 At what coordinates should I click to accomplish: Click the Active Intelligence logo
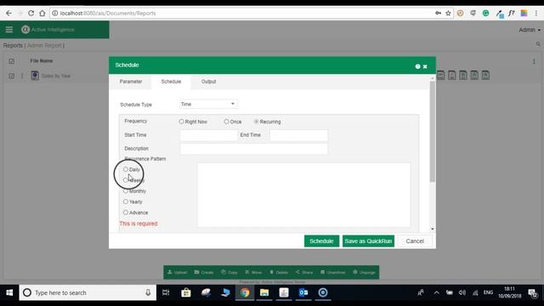tap(48, 30)
